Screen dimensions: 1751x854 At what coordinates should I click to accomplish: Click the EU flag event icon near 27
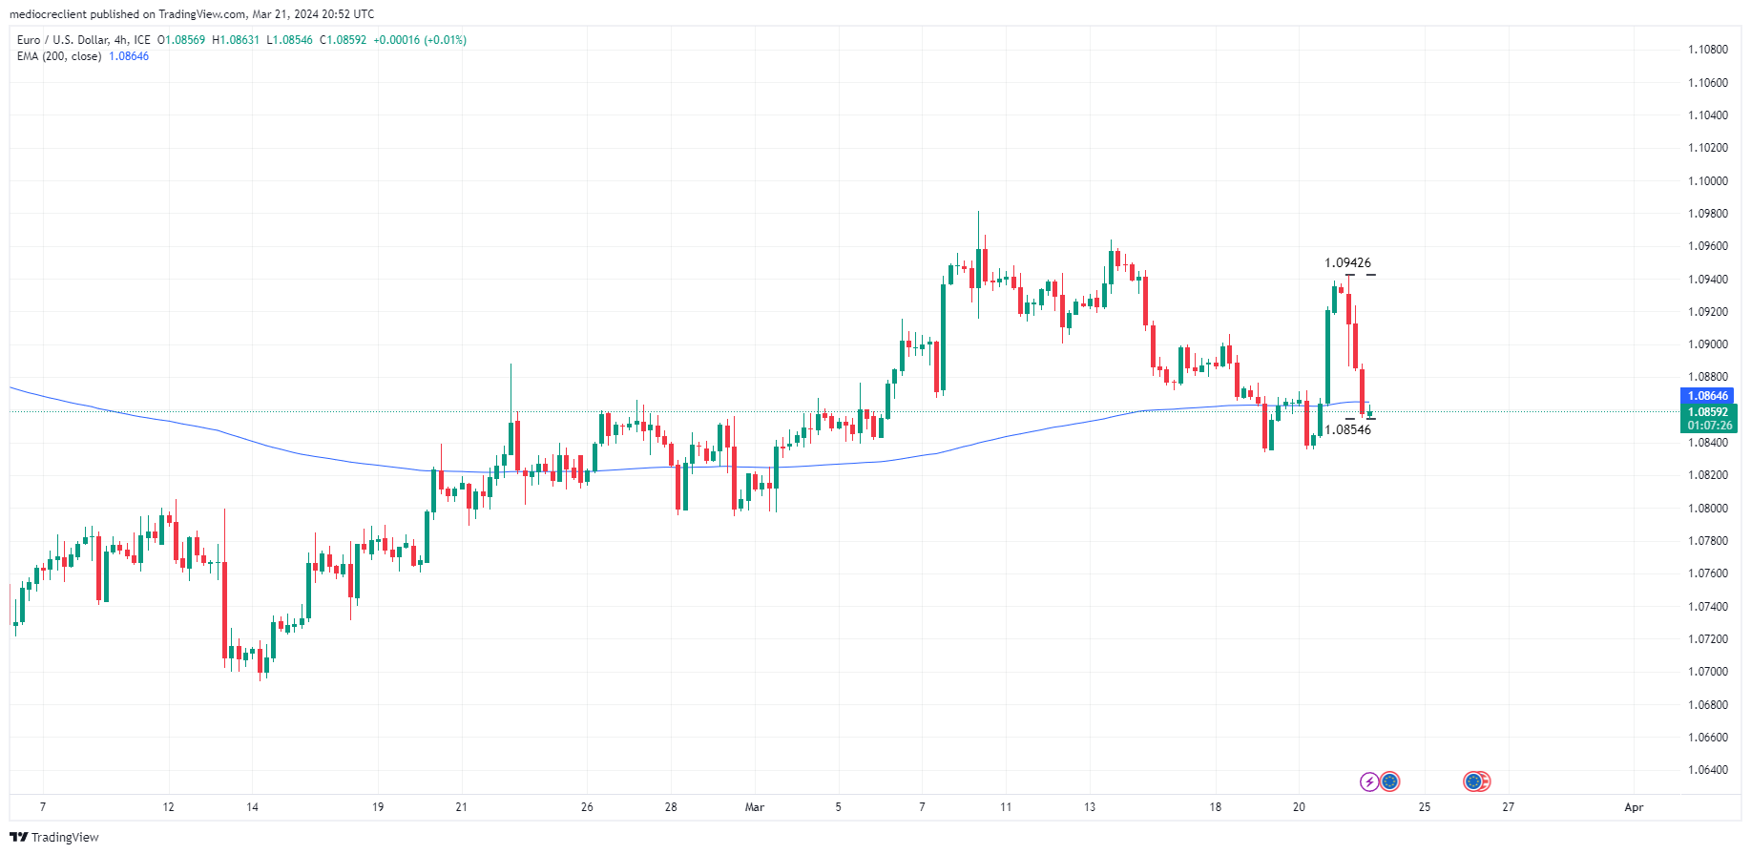1472,782
